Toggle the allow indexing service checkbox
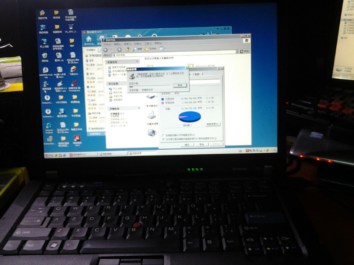This screenshot has height=265, width=354. (163, 139)
